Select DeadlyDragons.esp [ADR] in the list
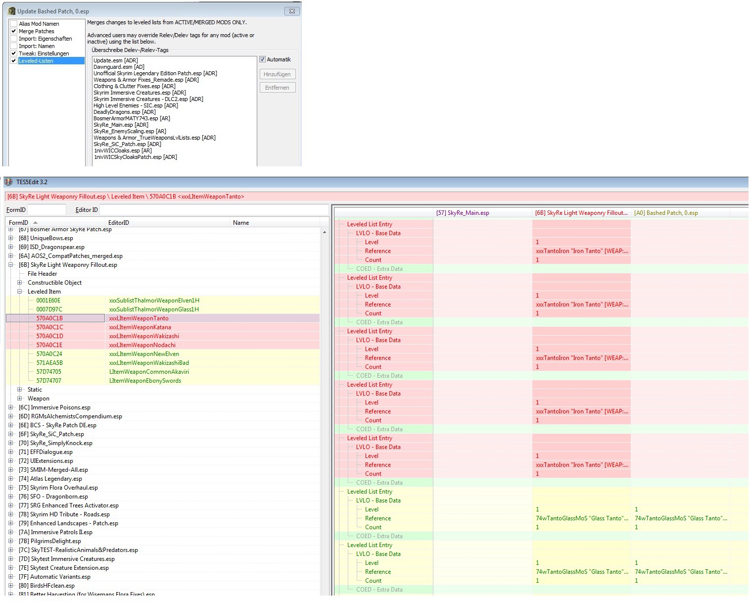Image resolution: width=750 pixels, height=602 pixels. click(125, 112)
